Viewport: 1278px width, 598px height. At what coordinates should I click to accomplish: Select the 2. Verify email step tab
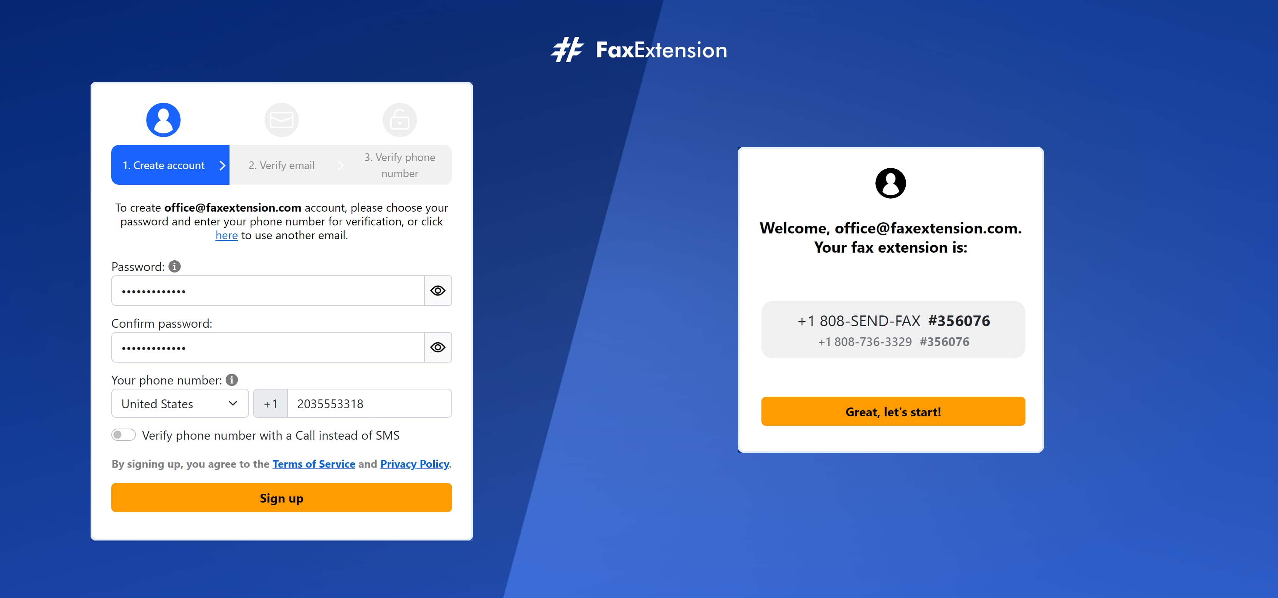click(281, 164)
